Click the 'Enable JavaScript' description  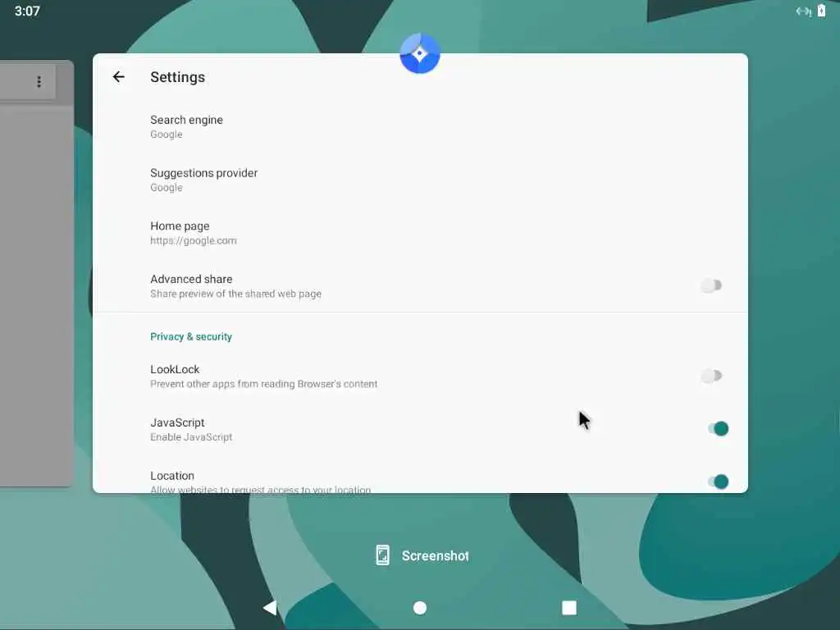pos(191,437)
